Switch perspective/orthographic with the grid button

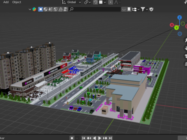[x=186, y=64]
